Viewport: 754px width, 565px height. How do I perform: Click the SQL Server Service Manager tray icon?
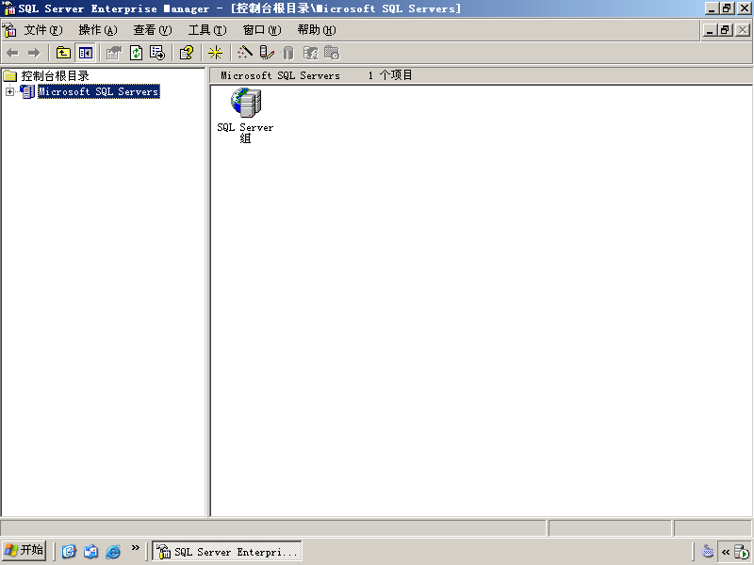pos(742,552)
